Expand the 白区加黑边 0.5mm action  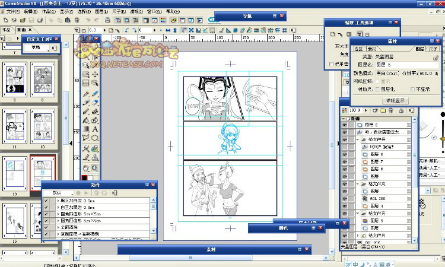[x=58, y=207]
